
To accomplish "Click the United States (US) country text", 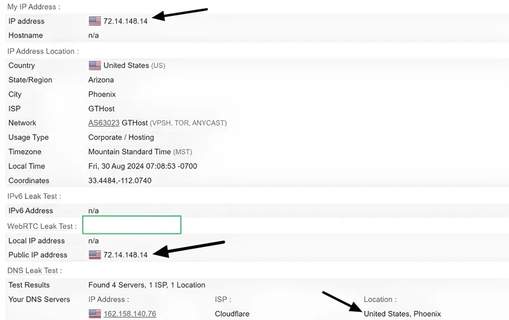I will [x=134, y=66].
